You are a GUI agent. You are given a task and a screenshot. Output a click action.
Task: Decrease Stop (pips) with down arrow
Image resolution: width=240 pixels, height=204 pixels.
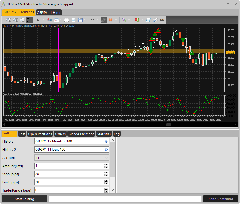[106, 175]
